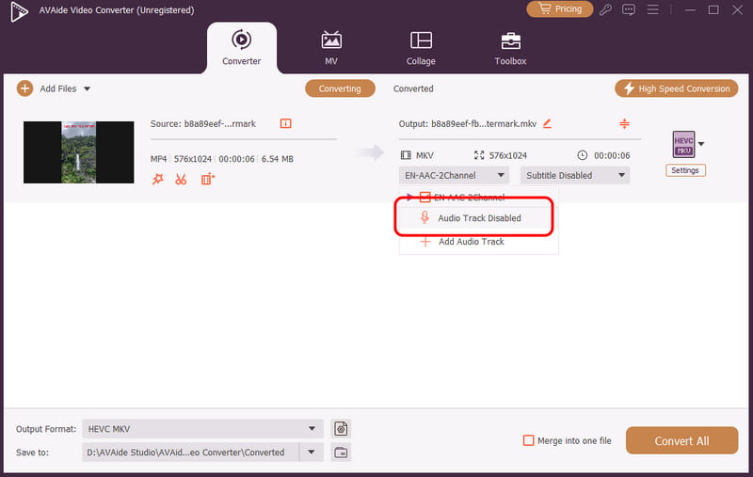Click the Add Files button
The height and width of the screenshot is (477, 753).
click(x=54, y=88)
